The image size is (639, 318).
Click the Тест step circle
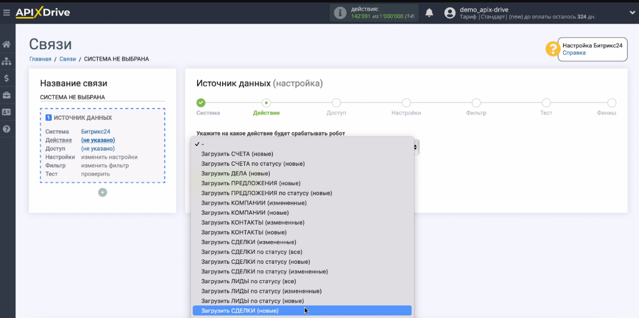point(546,102)
